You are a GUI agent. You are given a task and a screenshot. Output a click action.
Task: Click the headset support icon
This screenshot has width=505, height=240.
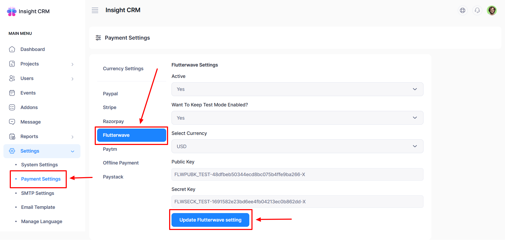[x=477, y=10]
